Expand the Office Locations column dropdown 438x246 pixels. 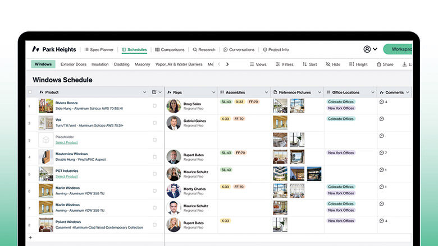pyautogui.click(x=373, y=92)
